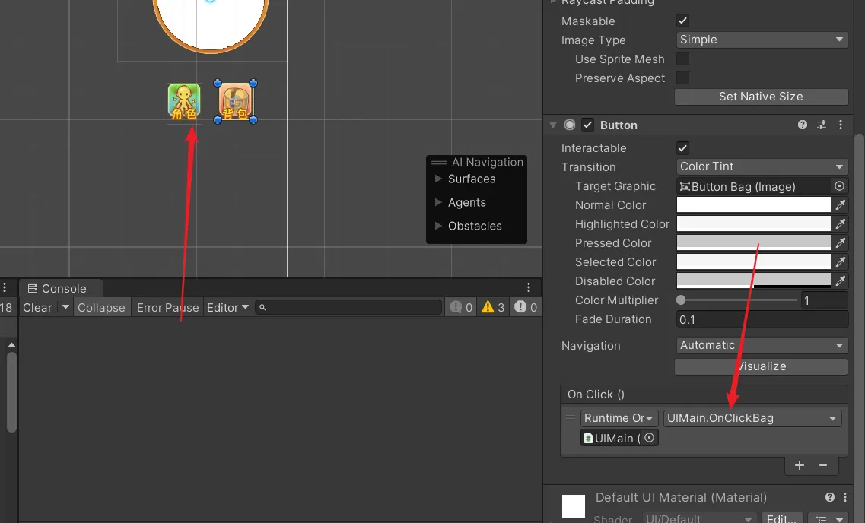Expand the Surfaces section in AI Navigation

pyautogui.click(x=438, y=179)
